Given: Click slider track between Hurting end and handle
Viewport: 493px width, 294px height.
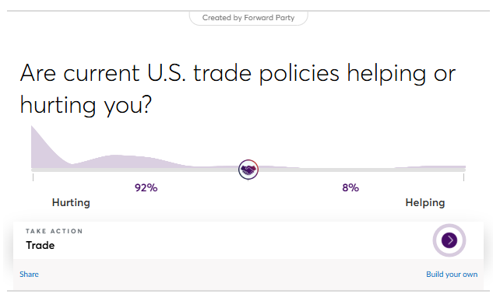Looking at the screenshot, I should [136, 170].
